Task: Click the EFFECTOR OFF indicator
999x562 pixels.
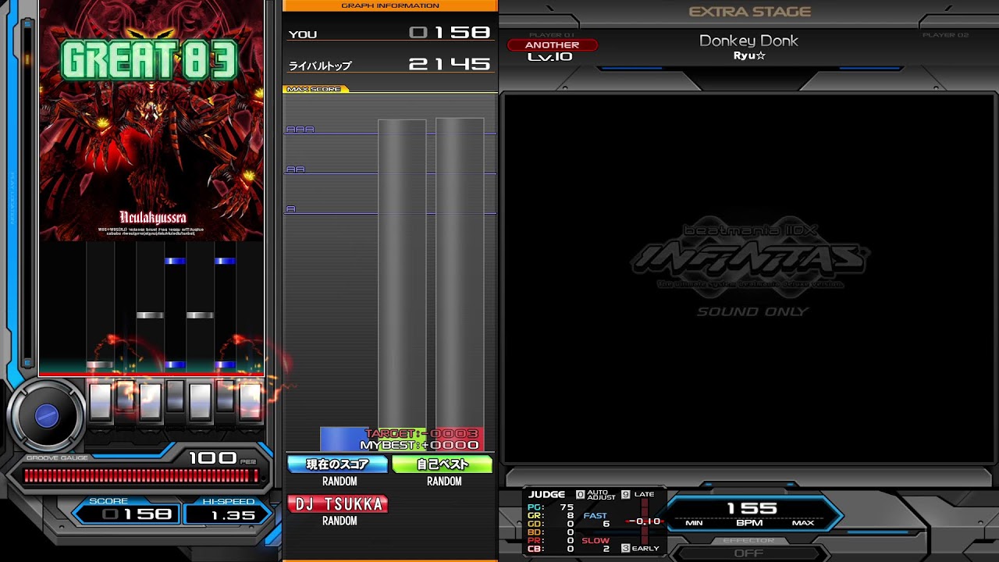Action: pos(748,548)
